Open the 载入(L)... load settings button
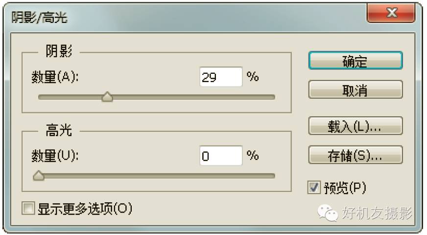427x235 pixels. click(x=356, y=126)
